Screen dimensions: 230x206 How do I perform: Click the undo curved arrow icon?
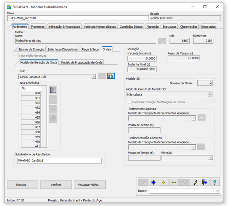pos(184,182)
